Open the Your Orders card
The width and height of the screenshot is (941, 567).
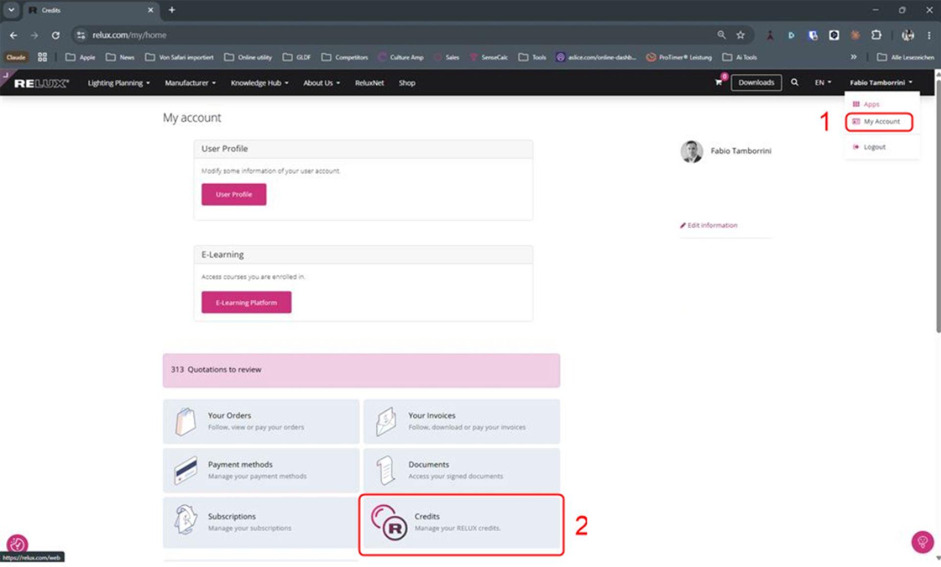click(261, 422)
